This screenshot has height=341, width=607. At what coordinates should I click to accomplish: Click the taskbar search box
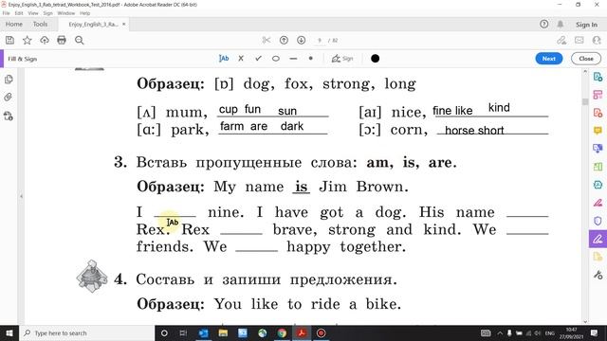[86, 332]
